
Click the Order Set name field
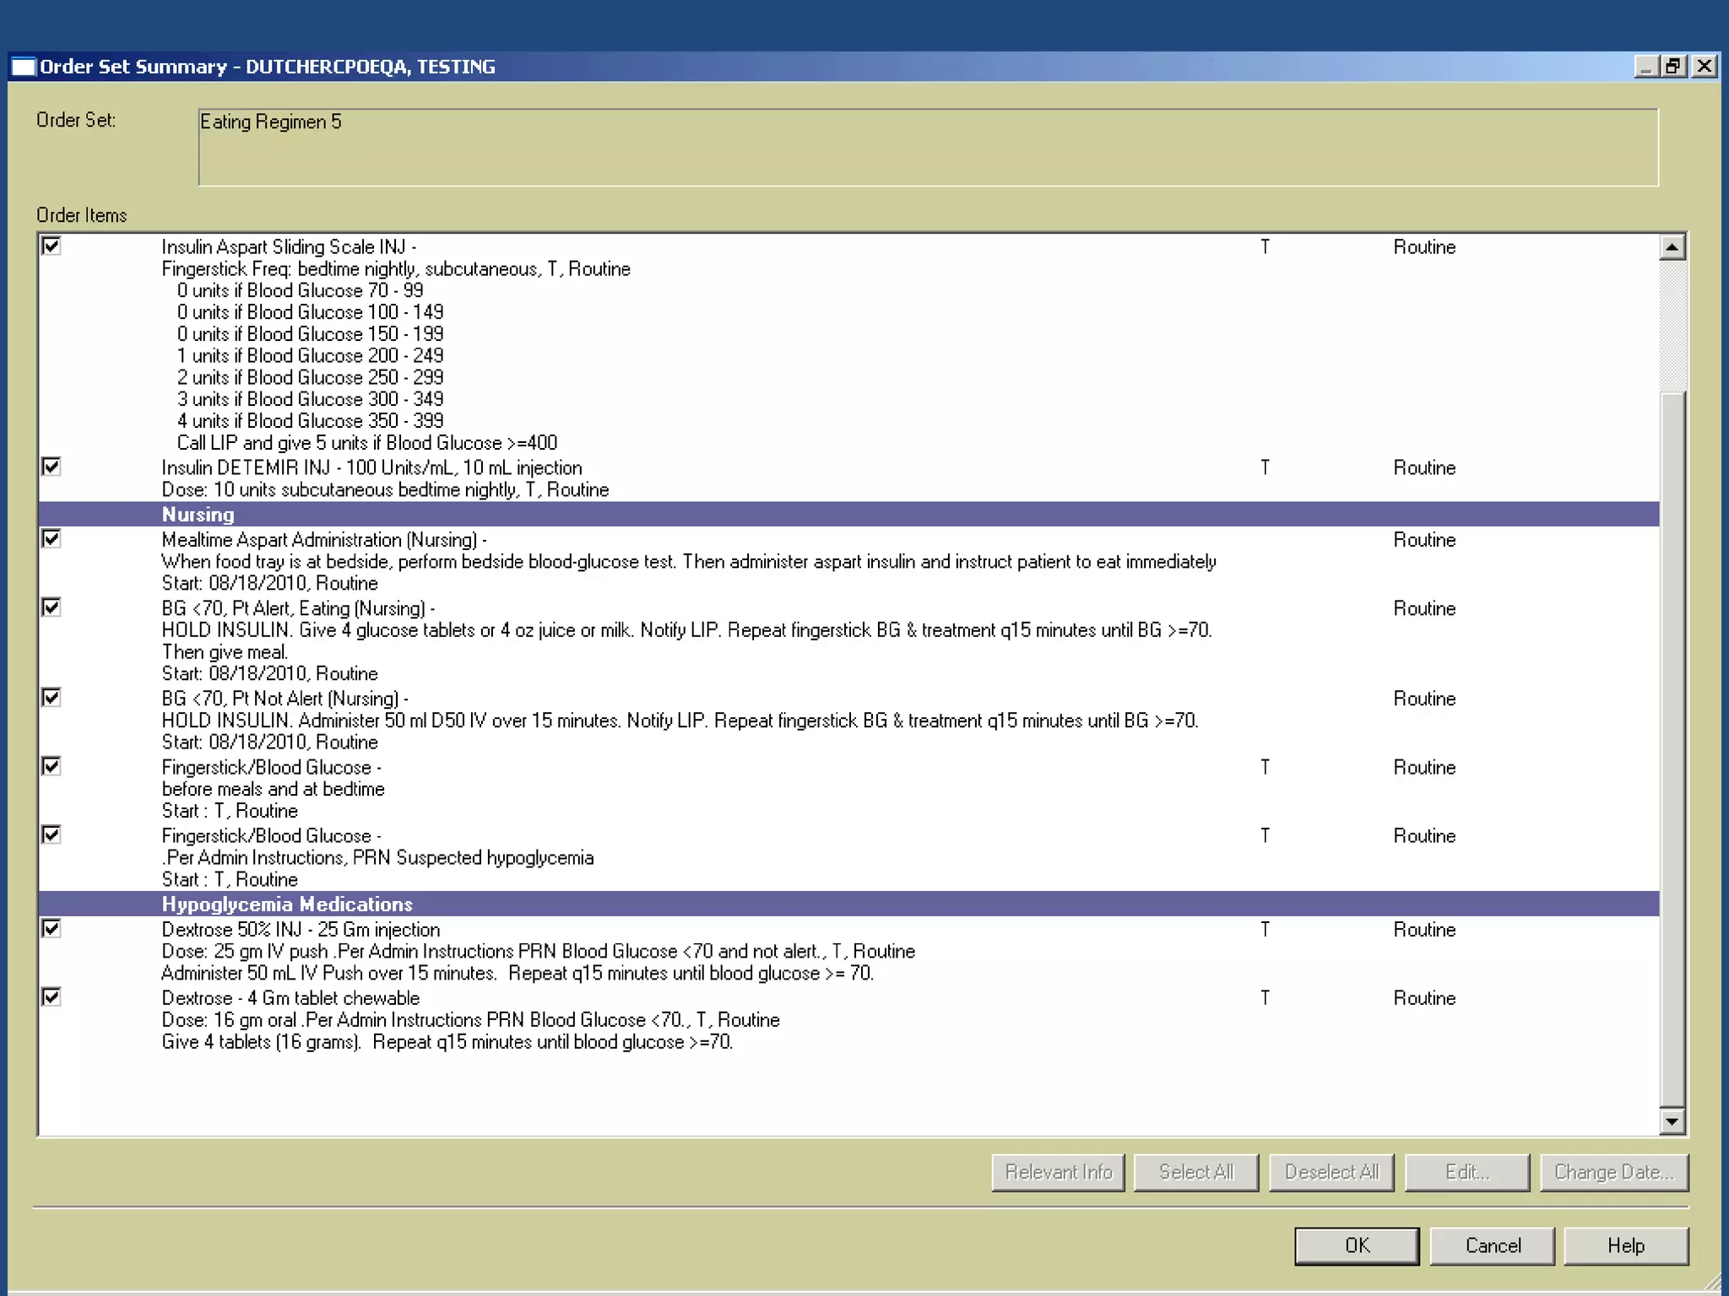927,147
